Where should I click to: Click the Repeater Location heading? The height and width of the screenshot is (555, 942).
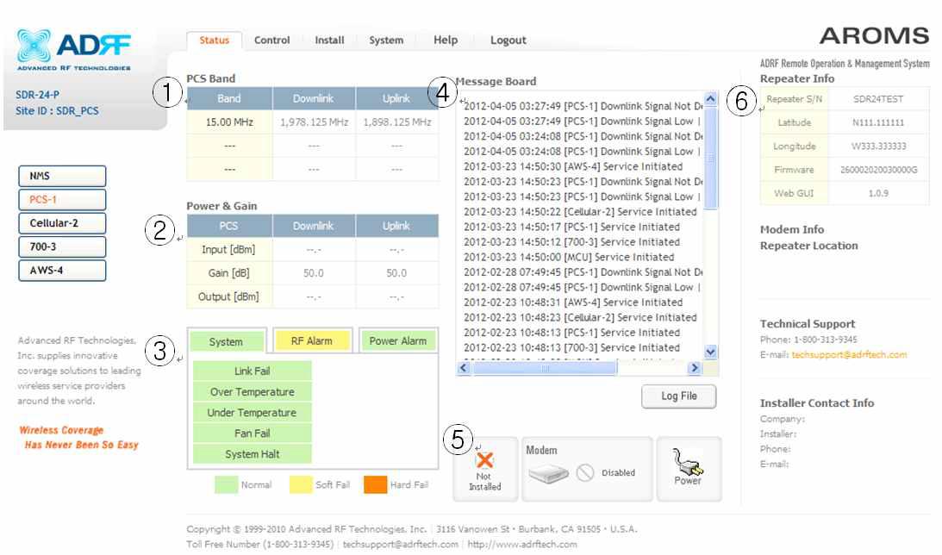click(x=808, y=246)
